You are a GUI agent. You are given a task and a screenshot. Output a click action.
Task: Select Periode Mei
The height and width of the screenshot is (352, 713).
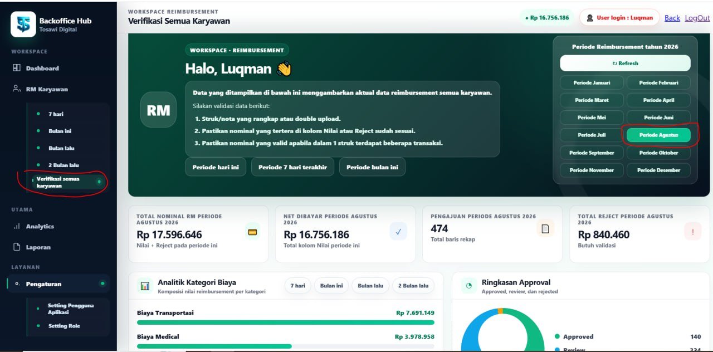[592, 118]
